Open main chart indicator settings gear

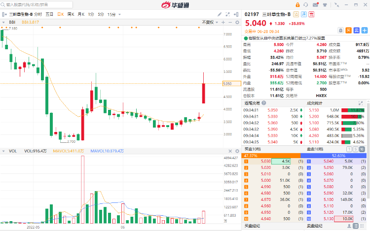pos(237,22)
